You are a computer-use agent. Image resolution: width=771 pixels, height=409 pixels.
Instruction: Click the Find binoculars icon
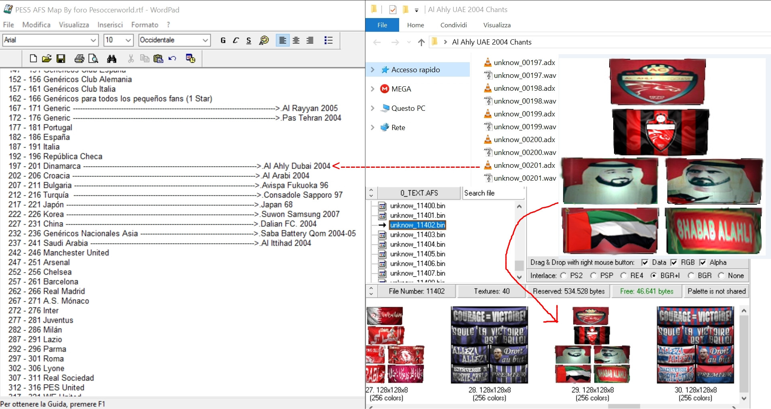coord(112,59)
